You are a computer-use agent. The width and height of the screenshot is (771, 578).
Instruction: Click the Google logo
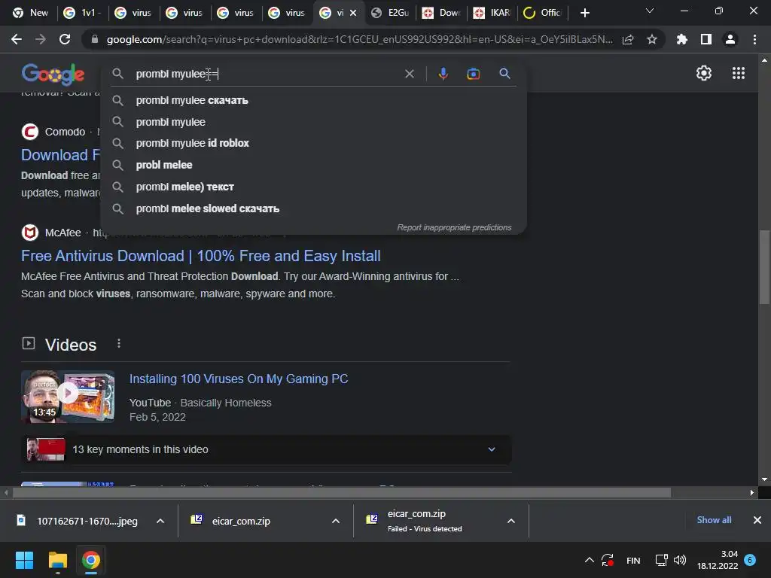[53, 75]
